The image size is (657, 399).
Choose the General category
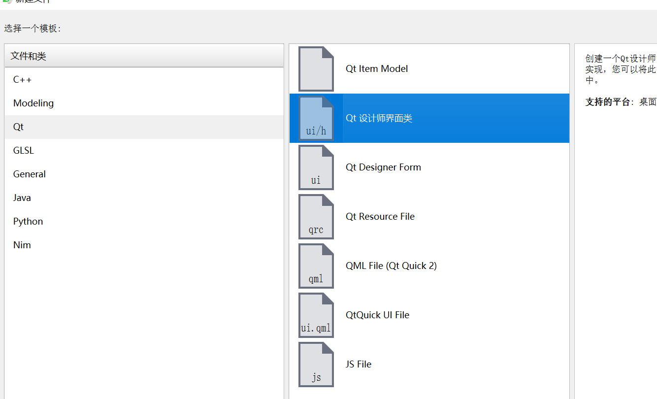pyautogui.click(x=144, y=174)
